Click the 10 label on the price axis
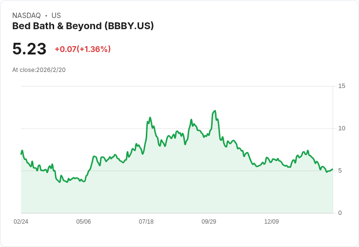Image resolution: width=359 pixels, height=247 pixels. [341, 128]
